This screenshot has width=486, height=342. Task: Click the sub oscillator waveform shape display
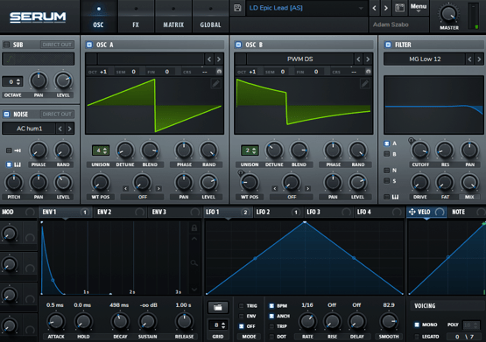pos(39,59)
